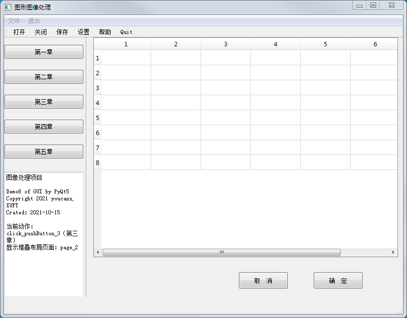Select column header 6

tap(374, 44)
